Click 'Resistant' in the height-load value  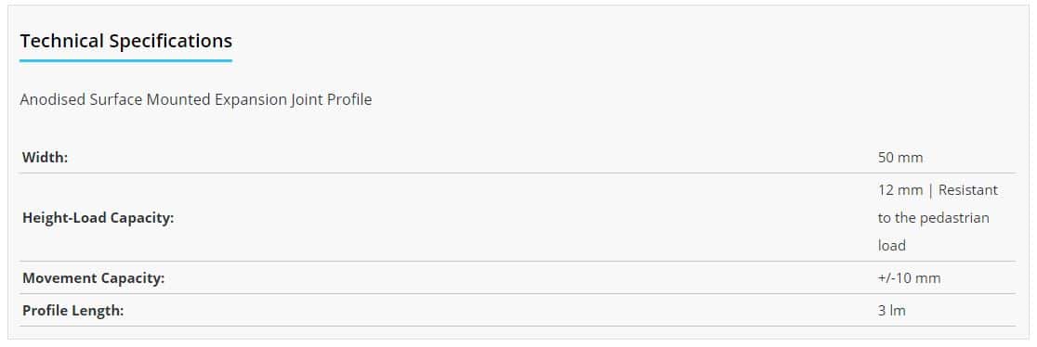click(x=968, y=190)
